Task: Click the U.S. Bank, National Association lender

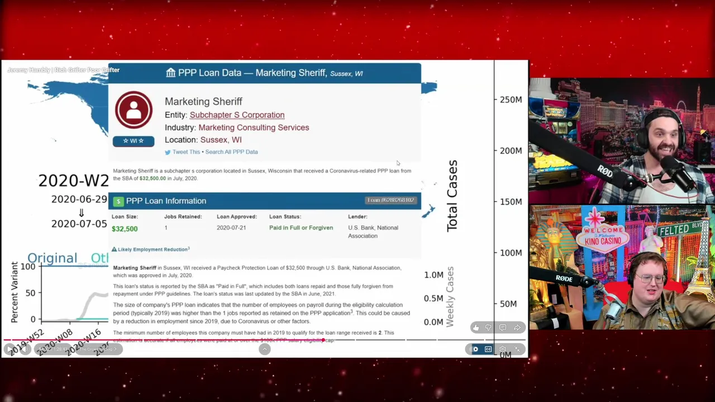Action: pos(373,232)
